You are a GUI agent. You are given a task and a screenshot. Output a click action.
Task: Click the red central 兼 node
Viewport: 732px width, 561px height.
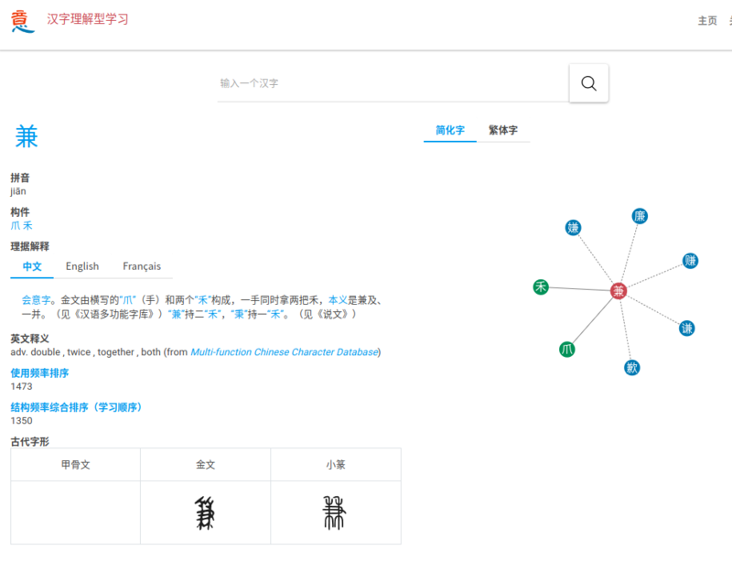(619, 291)
